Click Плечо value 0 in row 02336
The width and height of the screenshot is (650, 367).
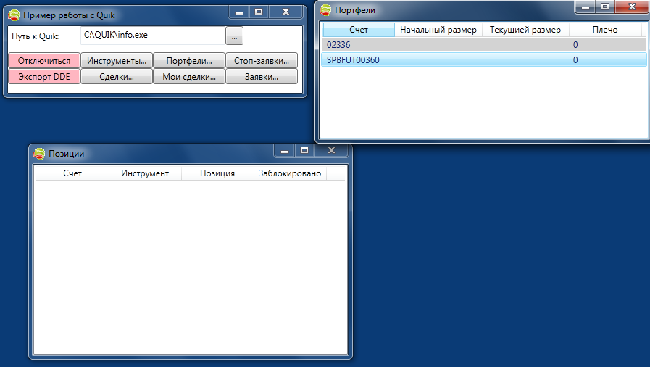575,45
